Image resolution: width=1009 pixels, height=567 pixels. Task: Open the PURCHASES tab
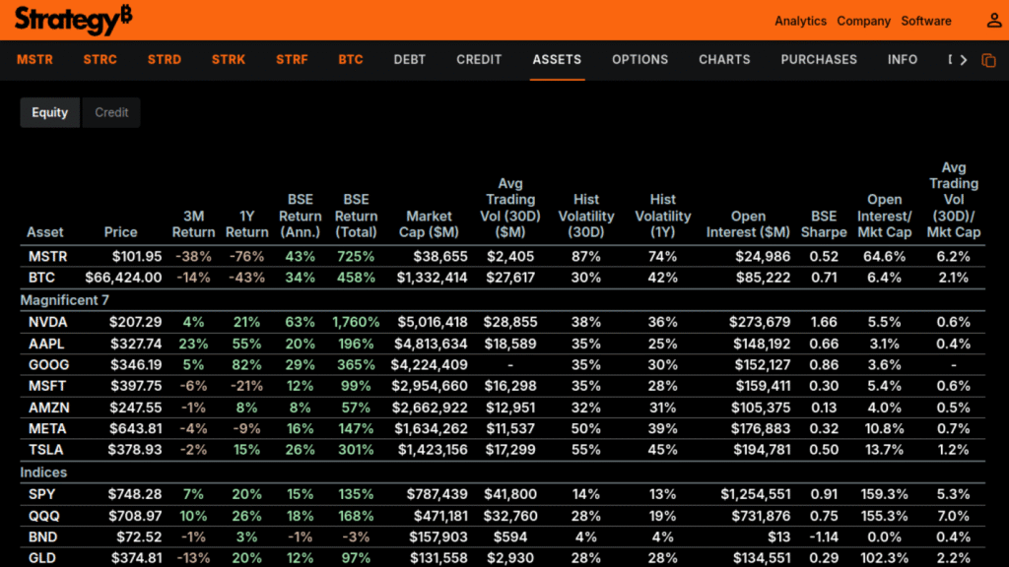click(x=819, y=60)
